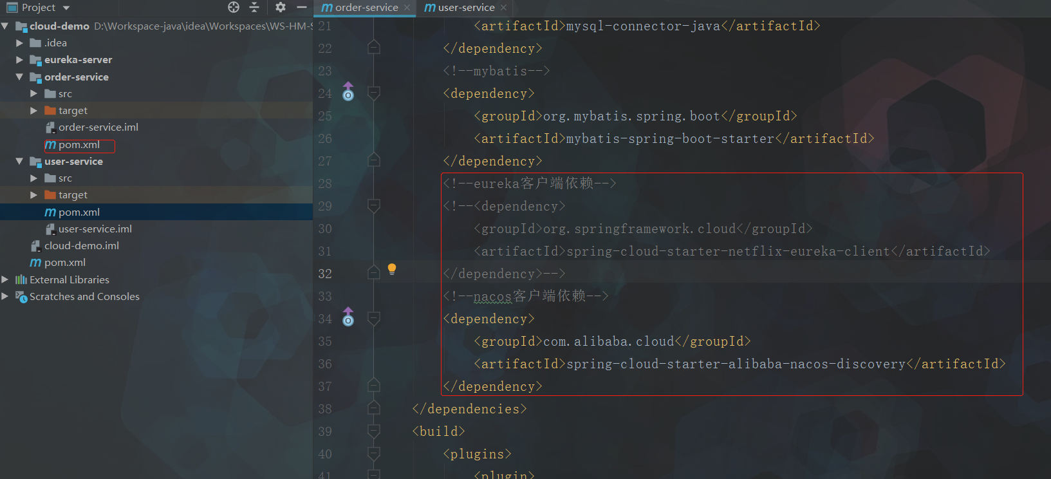Toggle fold marker on line 39
The image size is (1051, 479).
[373, 431]
